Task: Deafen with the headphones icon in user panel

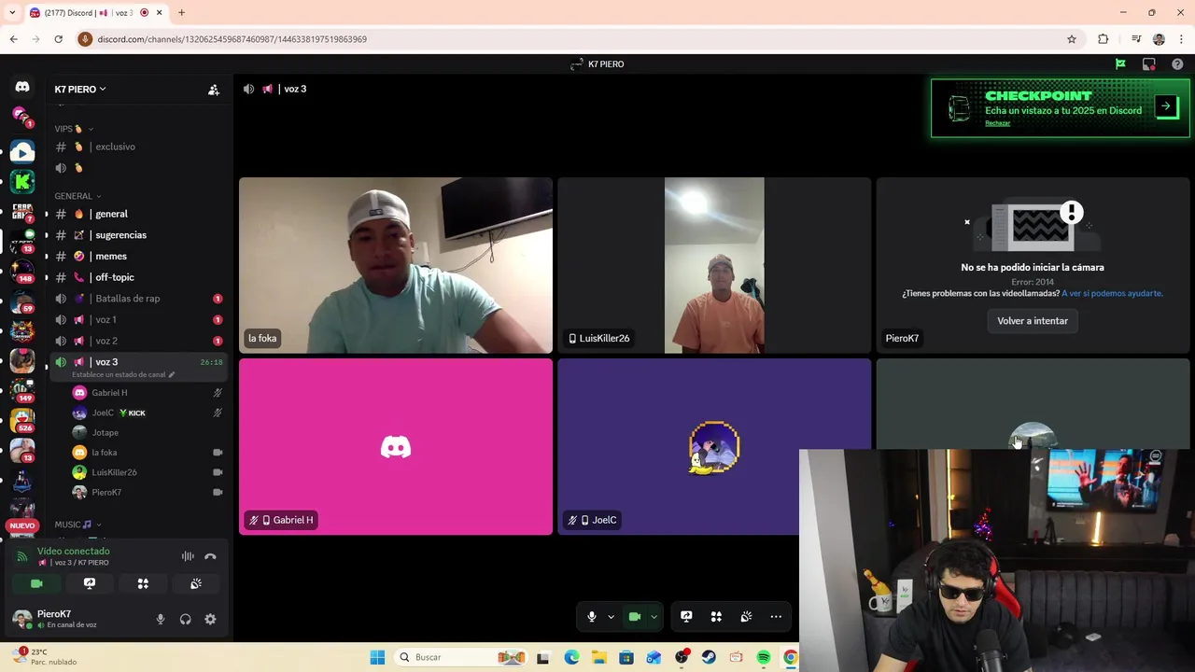Action: (186, 619)
